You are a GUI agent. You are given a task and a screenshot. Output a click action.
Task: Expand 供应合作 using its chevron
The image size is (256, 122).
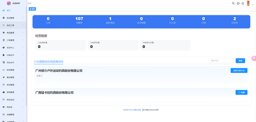click(x=23, y=62)
